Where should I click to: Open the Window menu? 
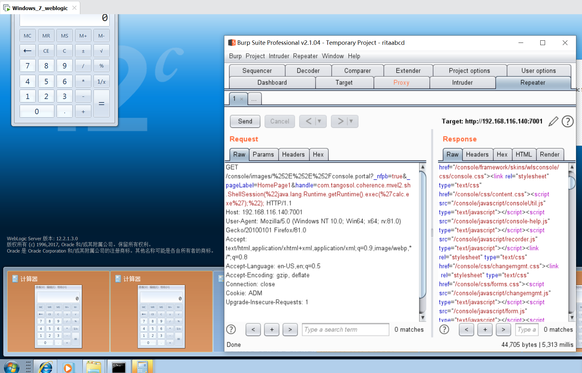[x=333, y=56]
